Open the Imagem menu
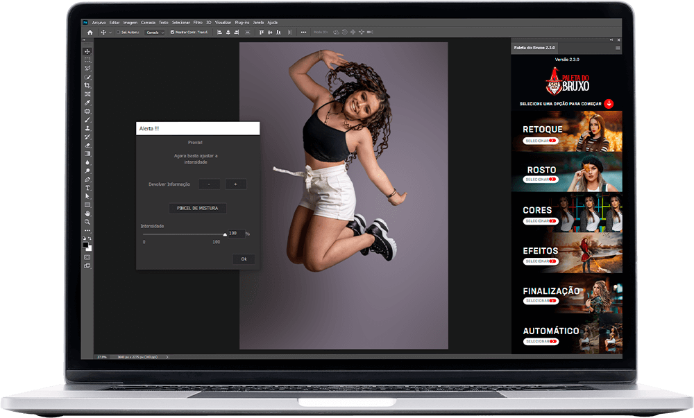The width and height of the screenshot is (694, 418). point(131,22)
